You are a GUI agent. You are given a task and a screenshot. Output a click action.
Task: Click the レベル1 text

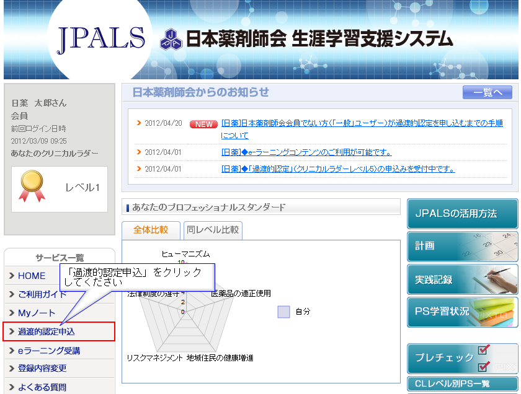[x=82, y=188]
